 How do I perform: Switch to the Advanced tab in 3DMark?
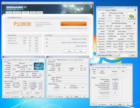click(x=17, y=13)
